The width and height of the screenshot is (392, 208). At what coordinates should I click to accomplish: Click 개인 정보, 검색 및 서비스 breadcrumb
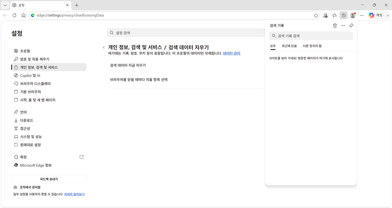135,47
